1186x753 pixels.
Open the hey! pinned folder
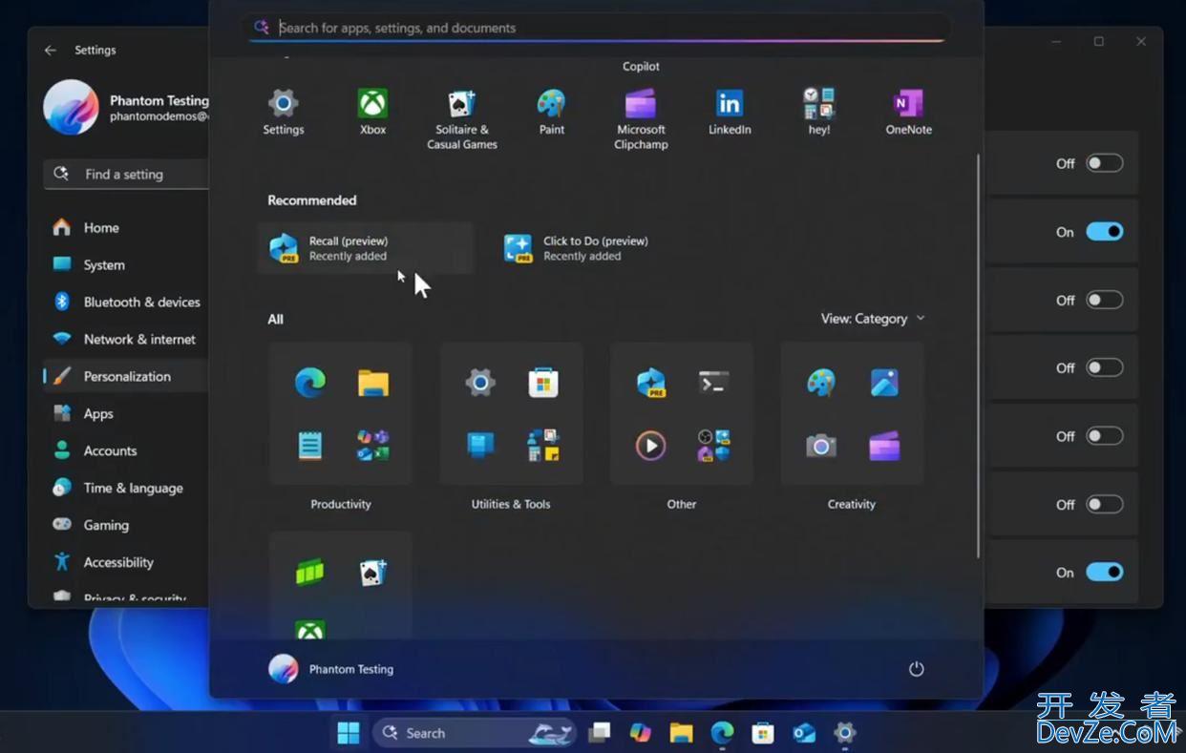(x=819, y=112)
